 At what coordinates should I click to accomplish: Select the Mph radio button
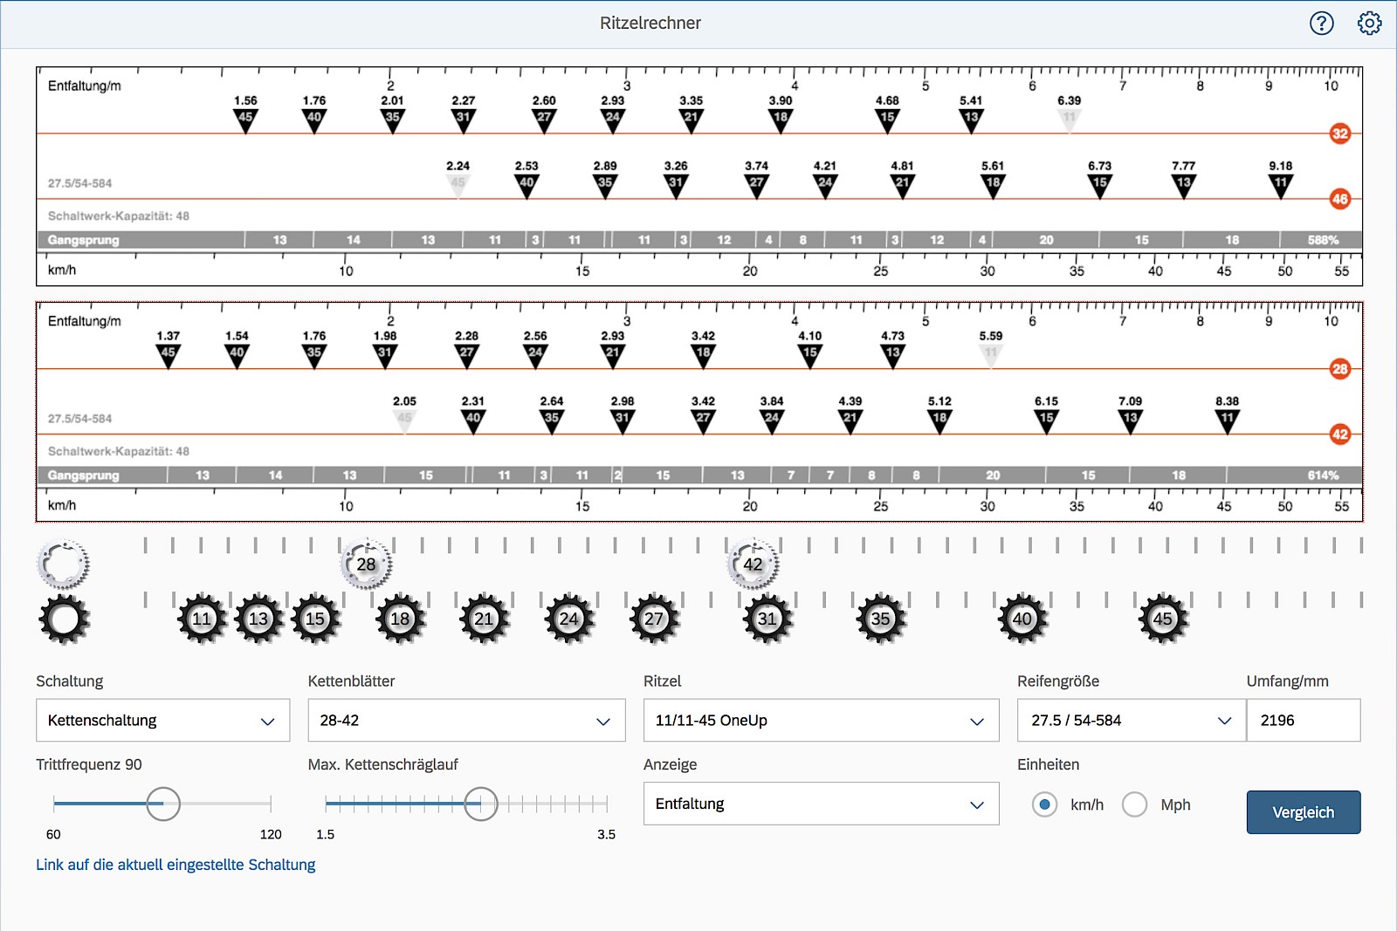(x=1134, y=804)
